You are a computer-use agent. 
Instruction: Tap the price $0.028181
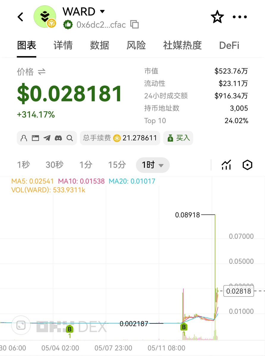70,94
